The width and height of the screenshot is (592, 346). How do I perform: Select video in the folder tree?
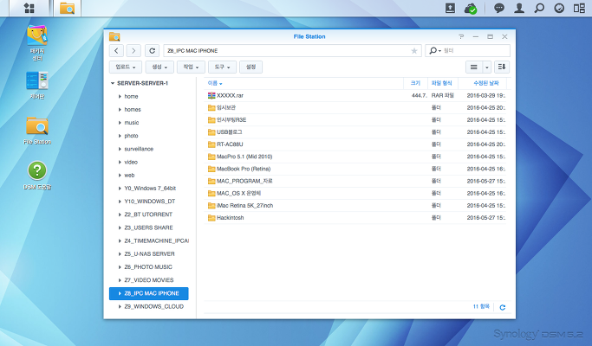pyautogui.click(x=131, y=162)
